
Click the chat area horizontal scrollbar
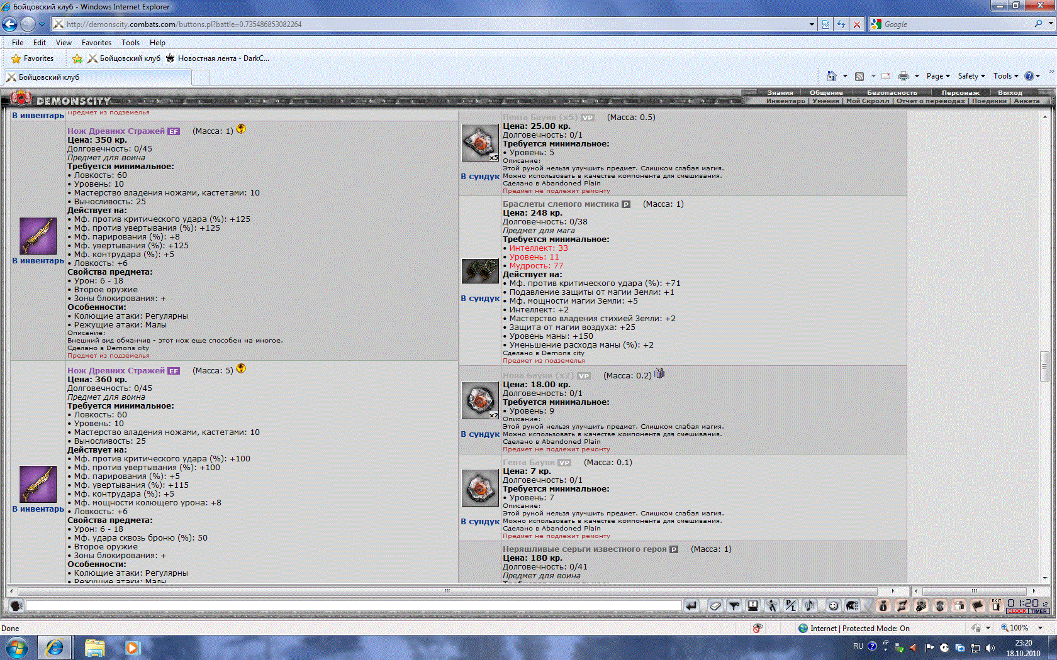point(447,591)
